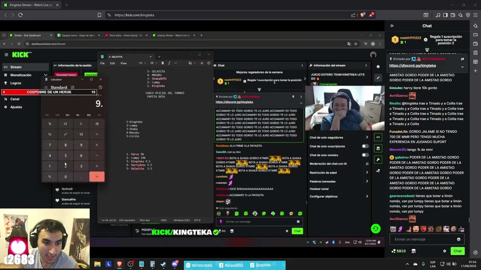Click the CE key on the Calculator
This screenshot has width=481, height=270.
tap(65, 124)
